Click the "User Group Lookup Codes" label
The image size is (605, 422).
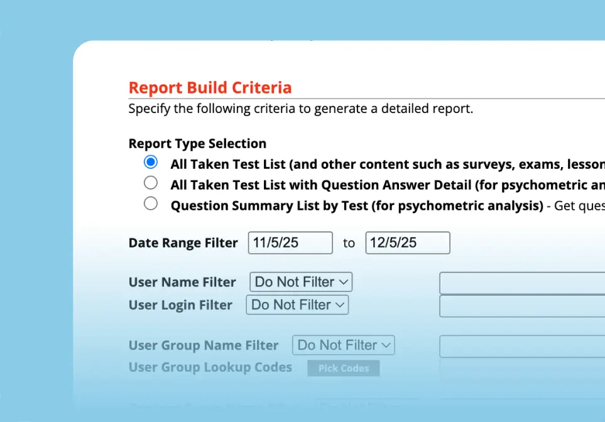pyautogui.click(x=210, y=367)
